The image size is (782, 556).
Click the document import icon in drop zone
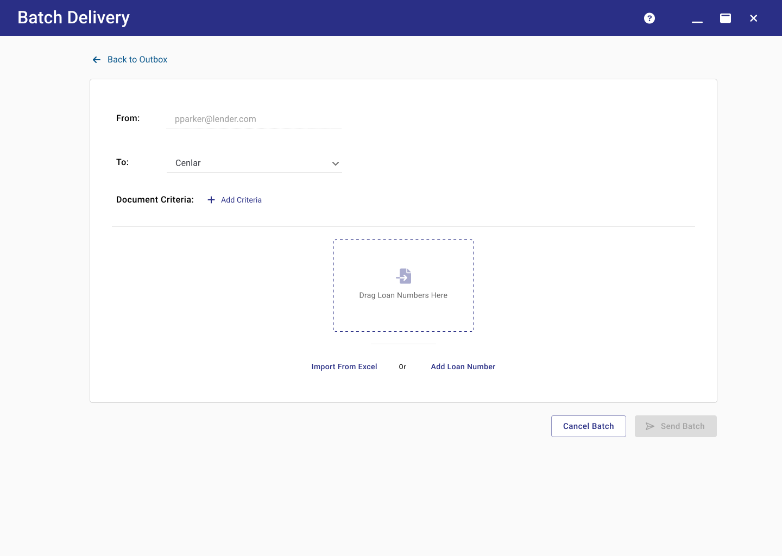[403, 276]
